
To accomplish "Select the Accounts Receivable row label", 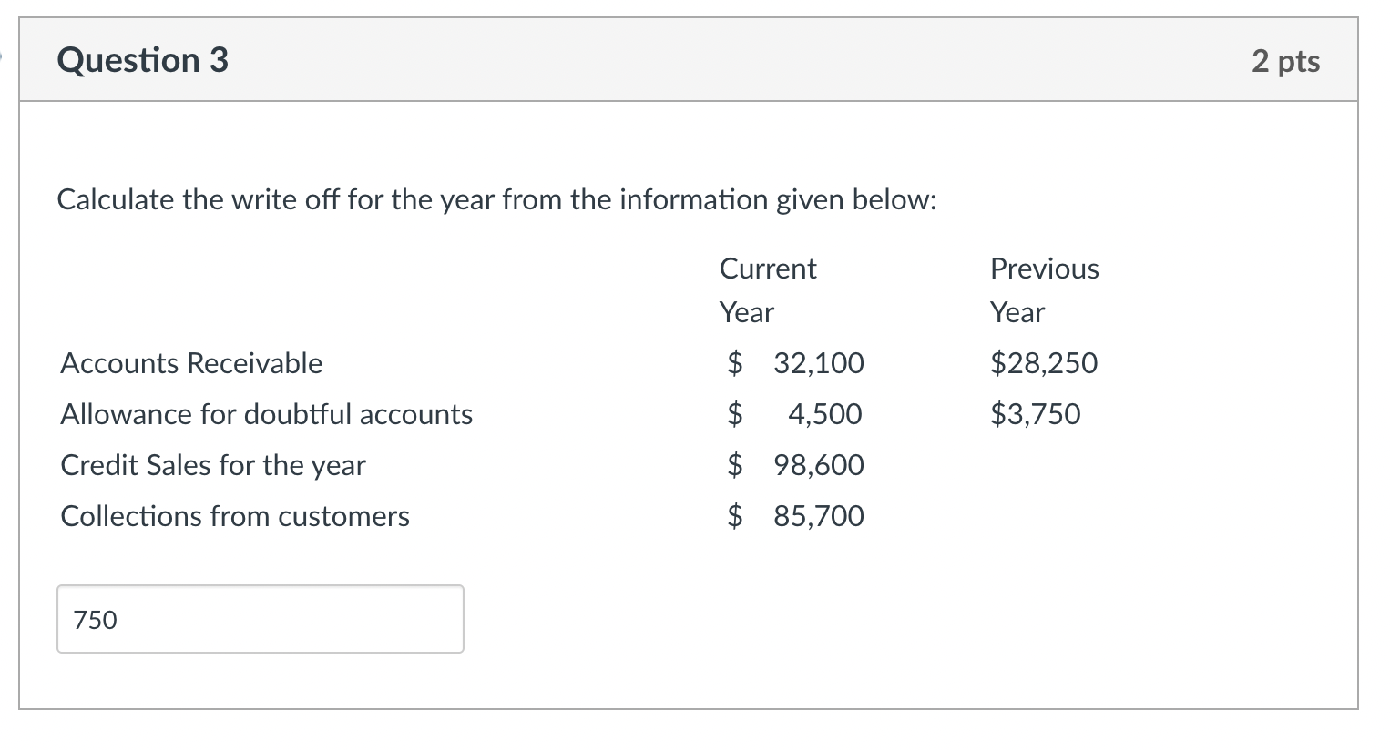I will coord(190,363).
